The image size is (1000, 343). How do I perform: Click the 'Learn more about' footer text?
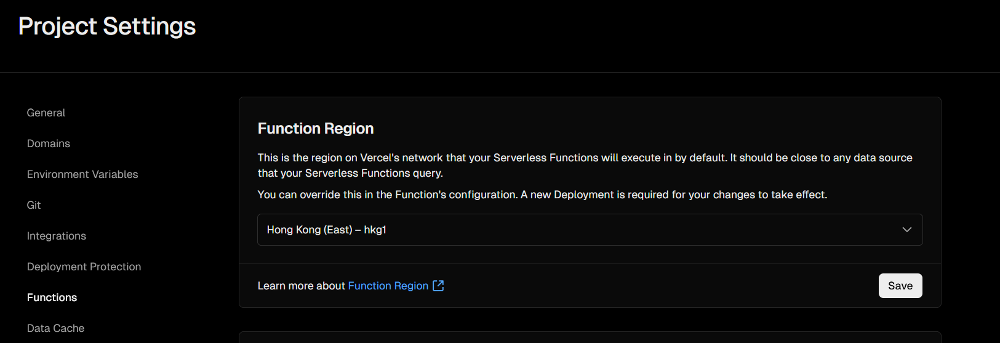pos(302,286)
